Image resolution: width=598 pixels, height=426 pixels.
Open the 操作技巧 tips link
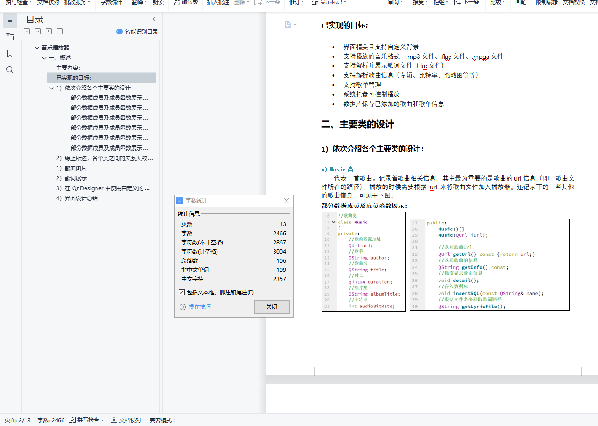coord(200,307)
